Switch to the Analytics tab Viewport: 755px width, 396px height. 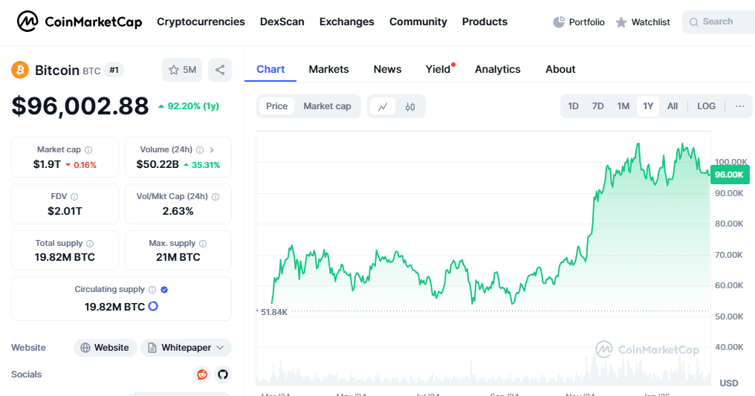pos(498,69)
